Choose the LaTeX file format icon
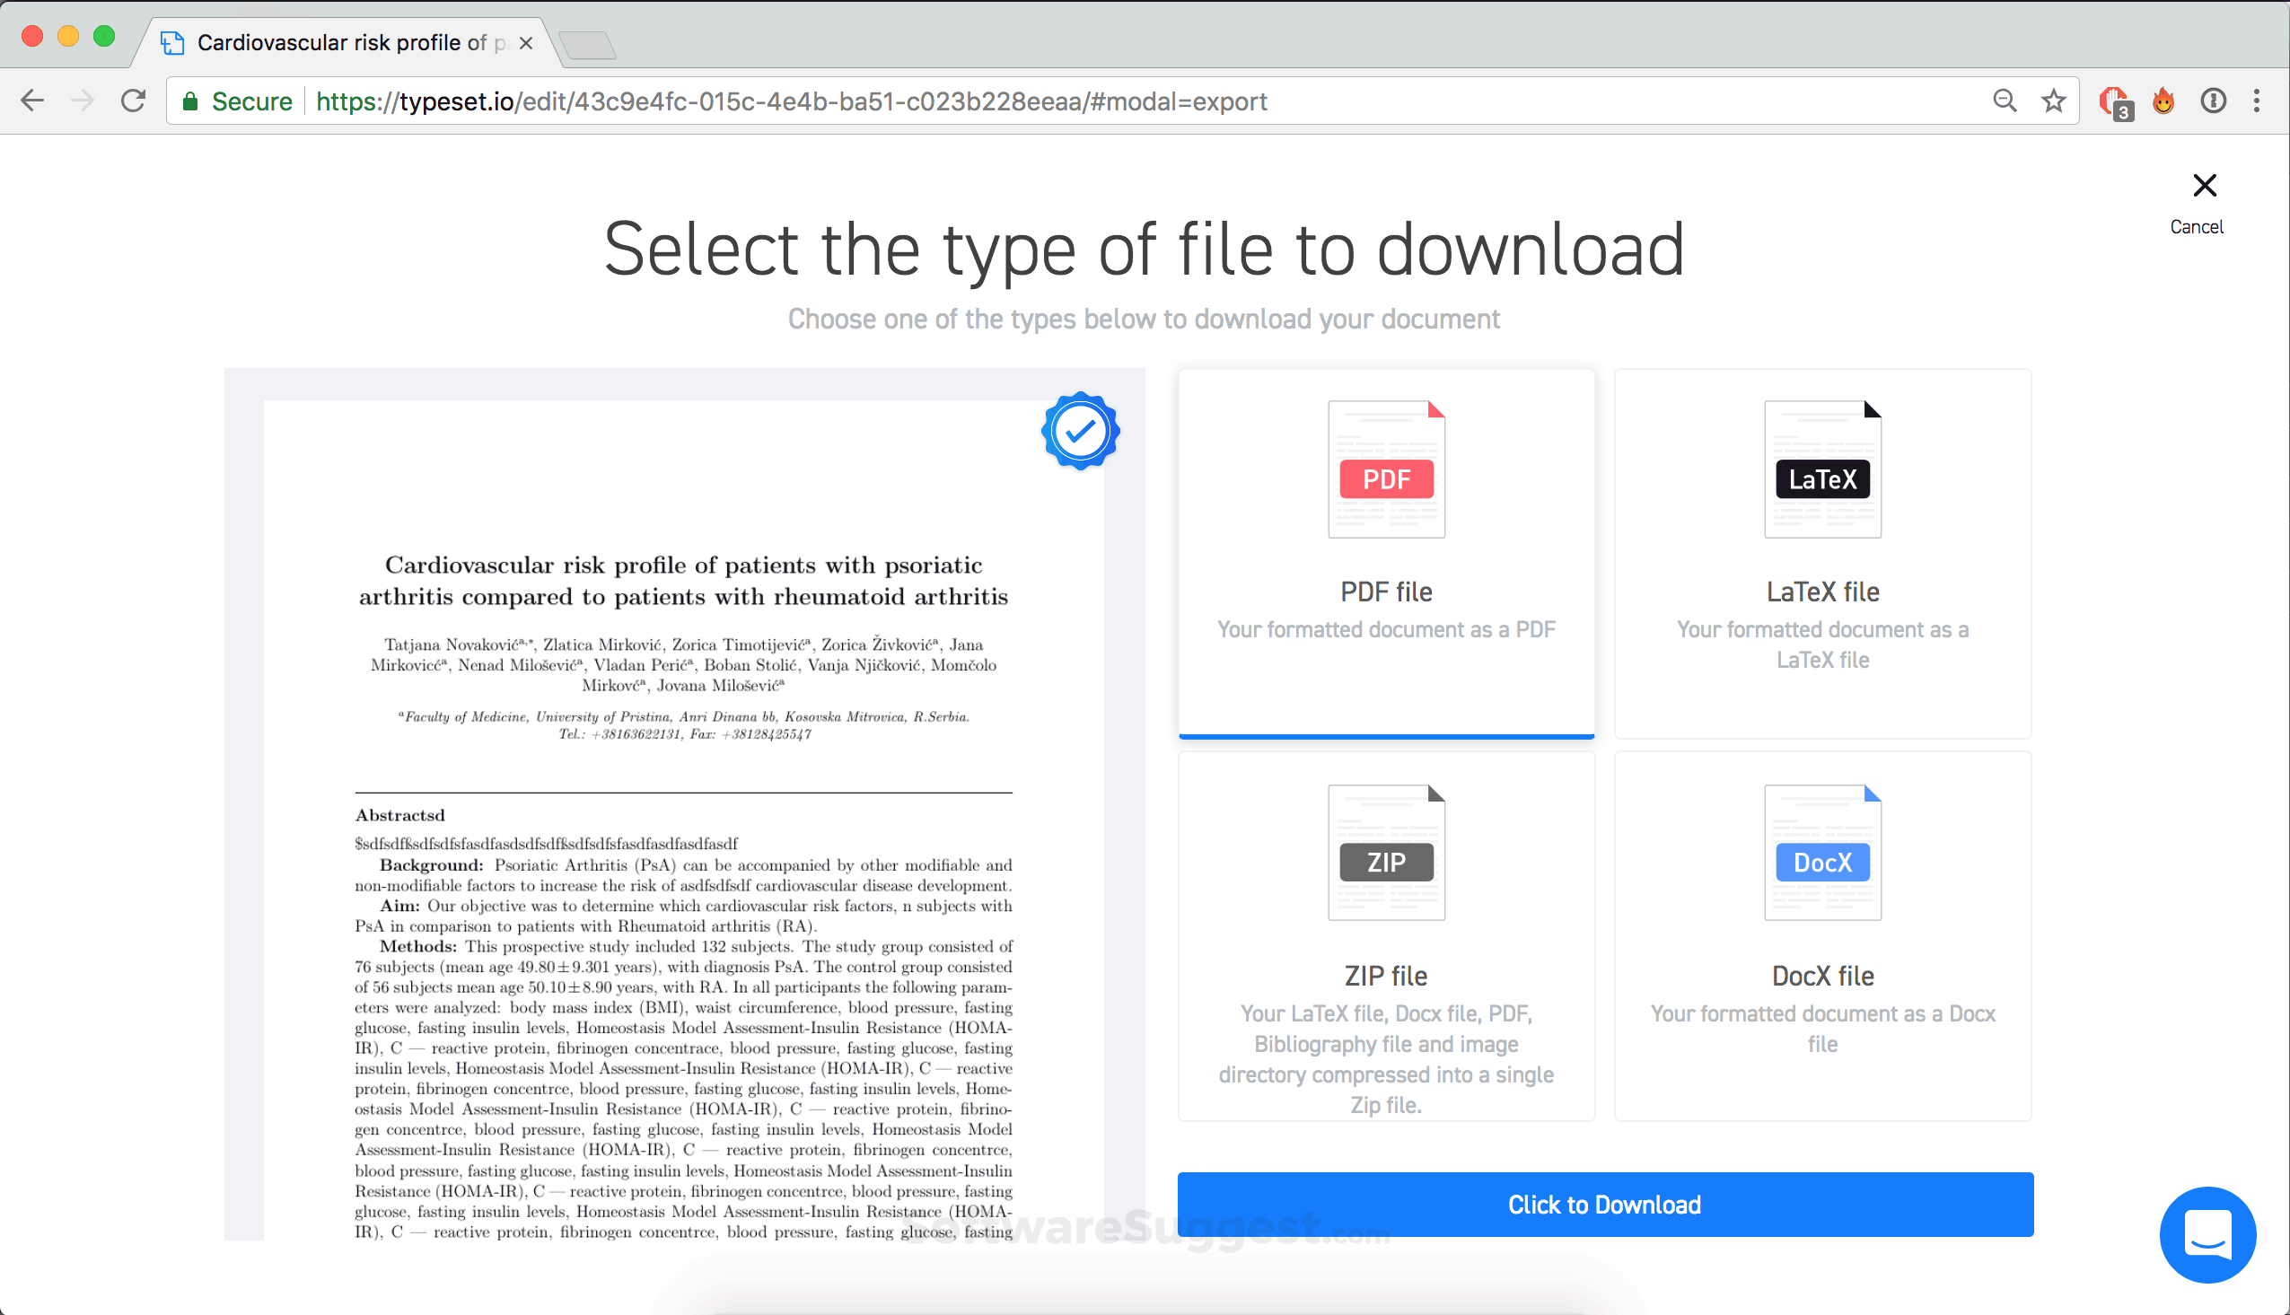Viewport: 2290px width, 1315px height. (x=1822, y=468)
